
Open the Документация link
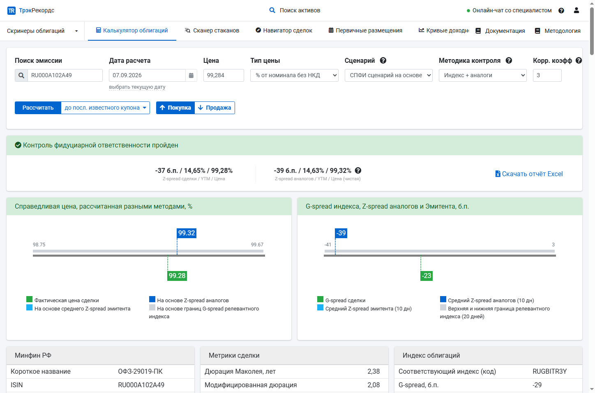click(x=500, y=31)
